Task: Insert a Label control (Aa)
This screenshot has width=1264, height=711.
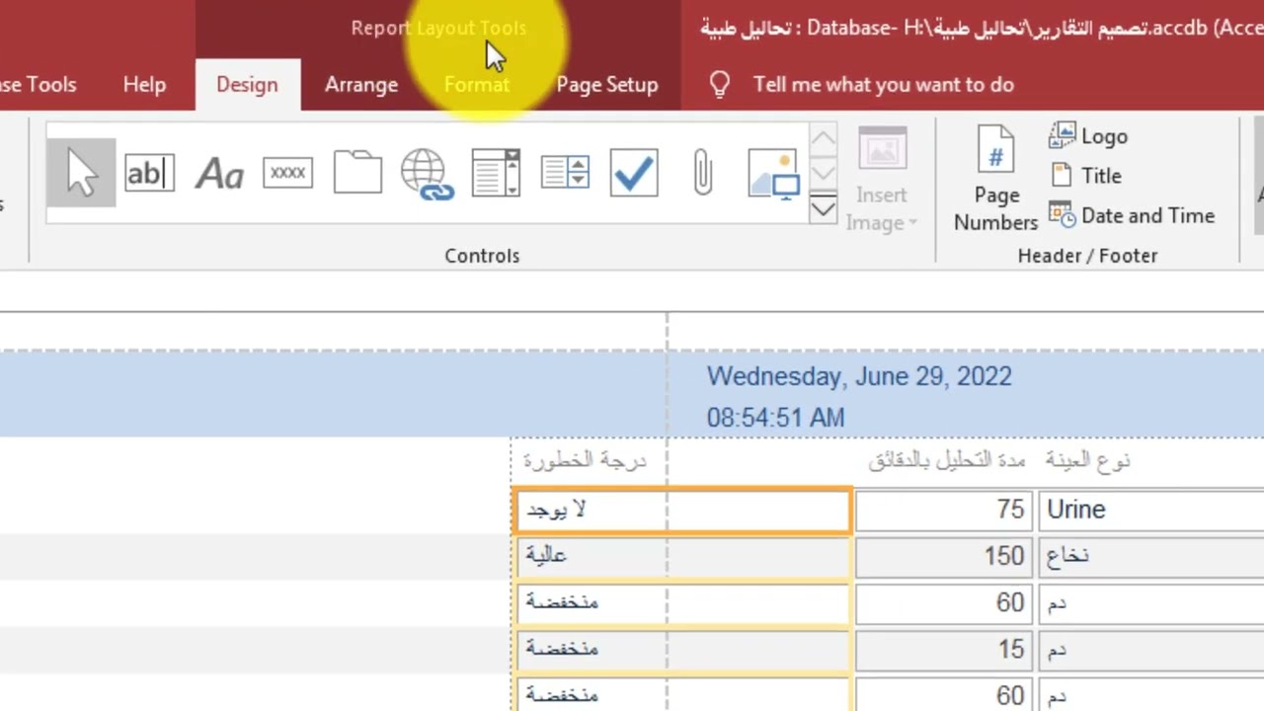Action: 219,174
